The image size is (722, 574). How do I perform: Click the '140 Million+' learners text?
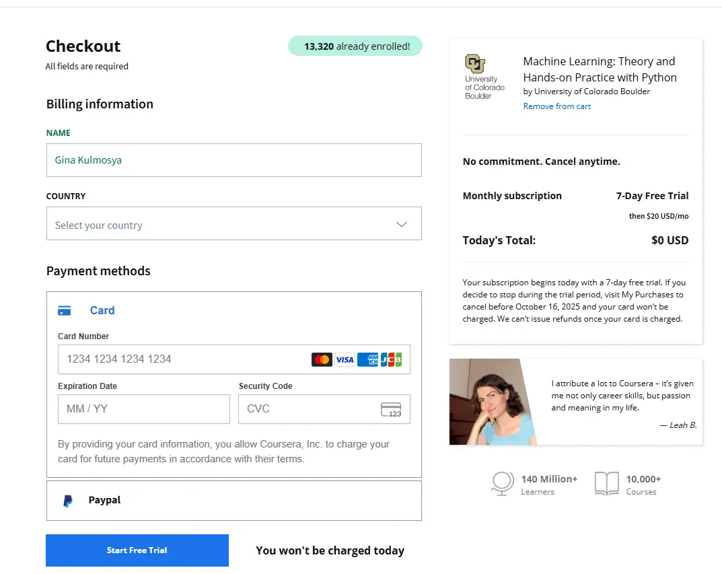coord(549,479)
